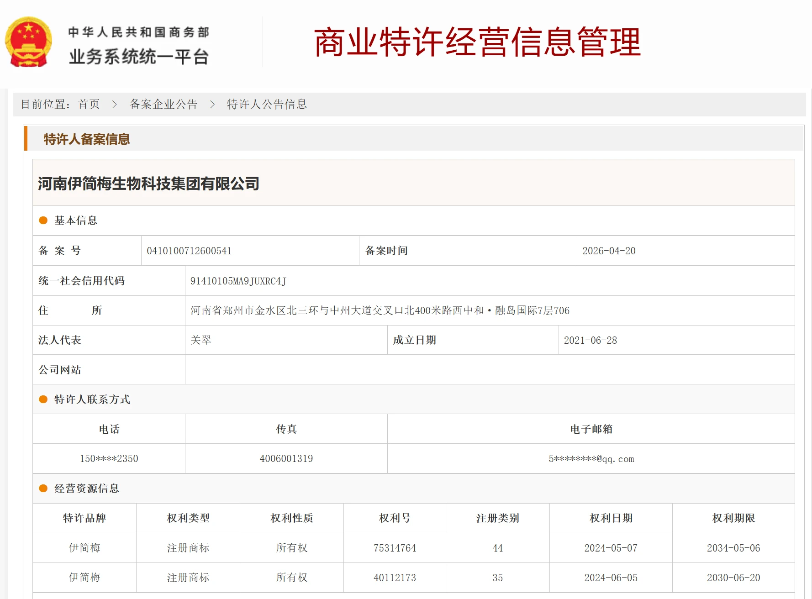Click registration class 44
The image size is (812, 599).
pos(498,548)
